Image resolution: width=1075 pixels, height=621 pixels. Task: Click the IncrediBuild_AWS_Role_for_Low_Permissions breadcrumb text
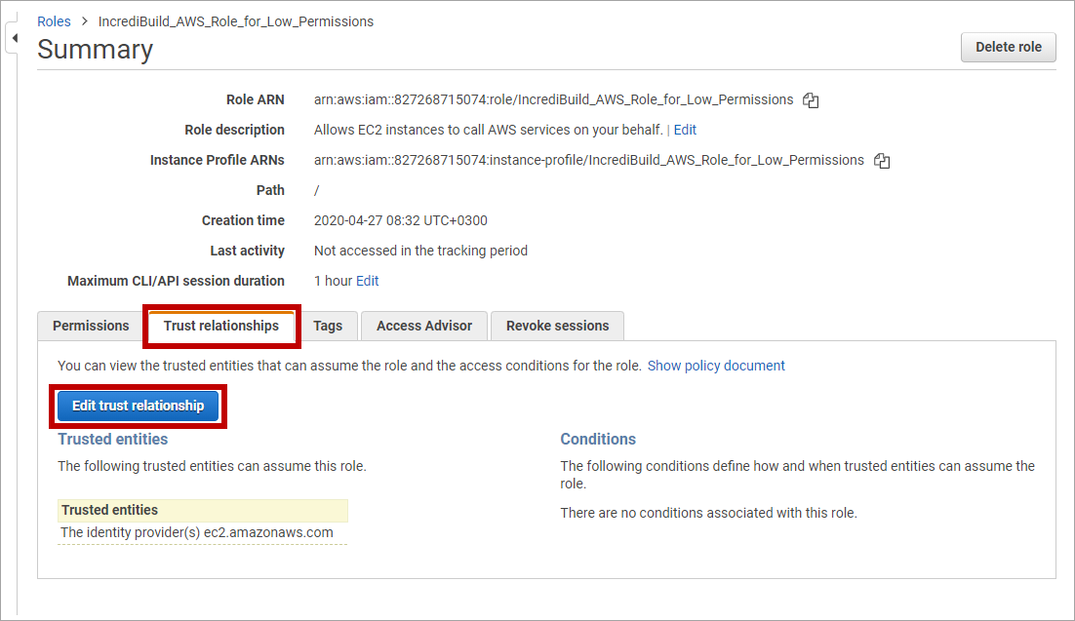pyautogui.click(x=235, y=21)
